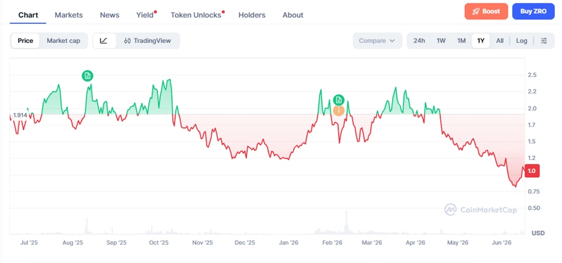
Task: Click the green document marker in August 2025
Action: coord(87,75)
